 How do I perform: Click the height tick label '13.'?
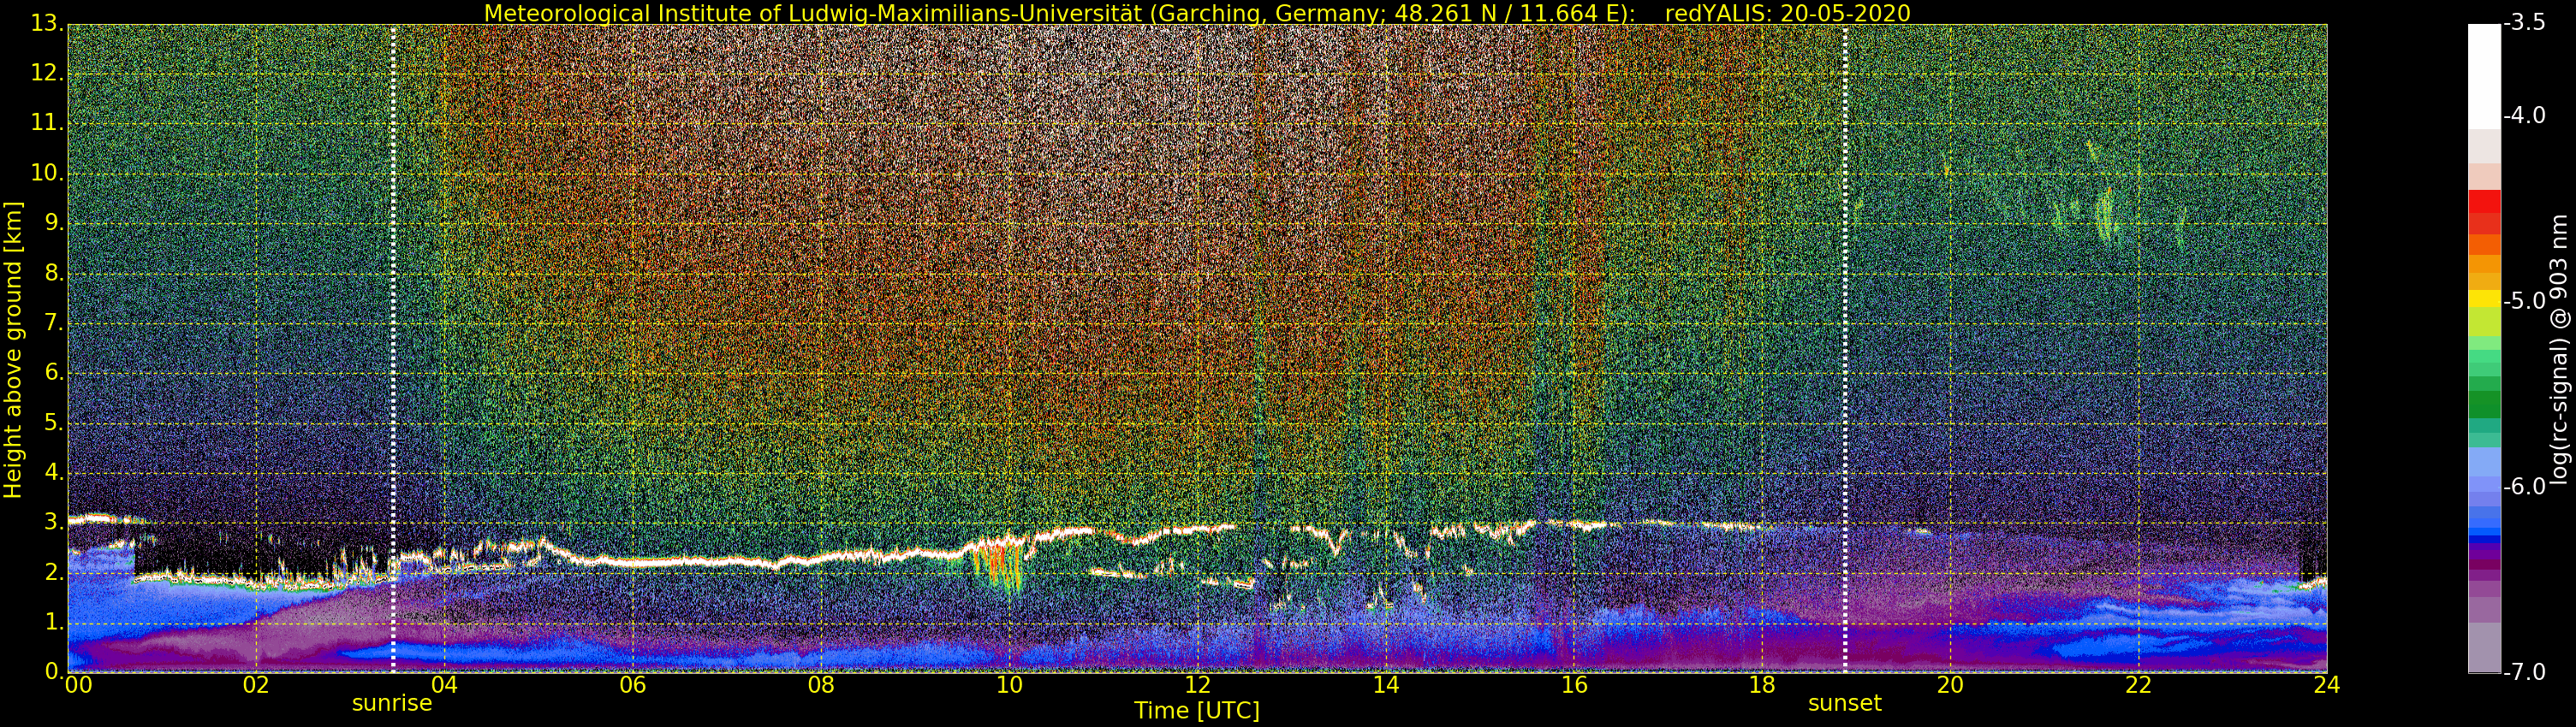coord(47,24)
